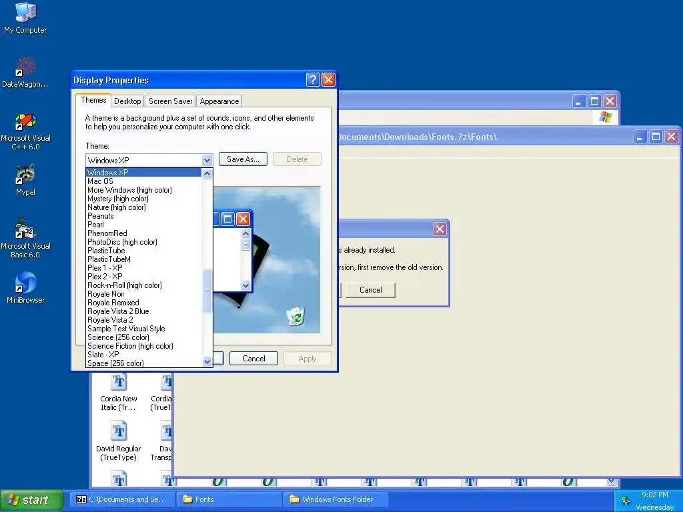Click theme list scrollbar up arrow
Image resolution: width=683 pixels, height=512 pixels.
click(x=207, y=173)
